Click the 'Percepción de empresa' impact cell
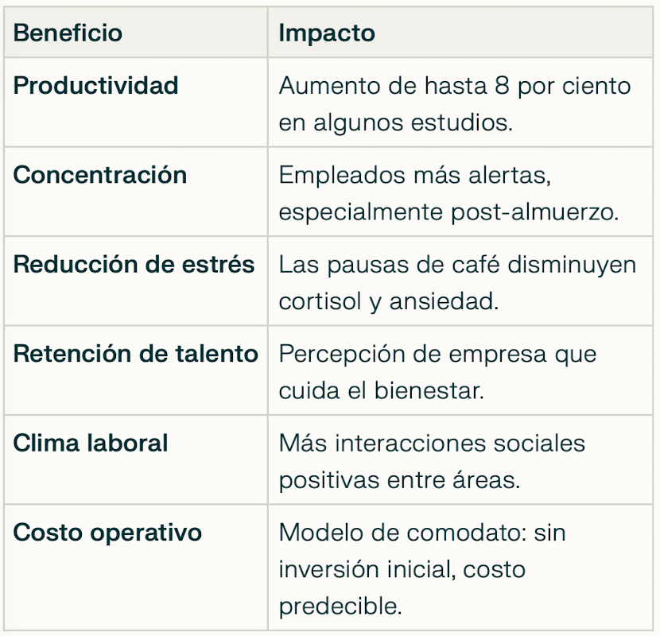The width and height of the screenshot is (660, 636). pos(437,354)
